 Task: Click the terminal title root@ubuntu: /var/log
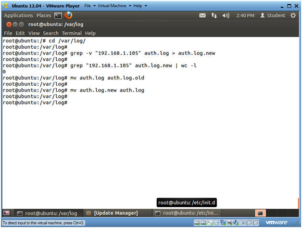click(56, 24)
